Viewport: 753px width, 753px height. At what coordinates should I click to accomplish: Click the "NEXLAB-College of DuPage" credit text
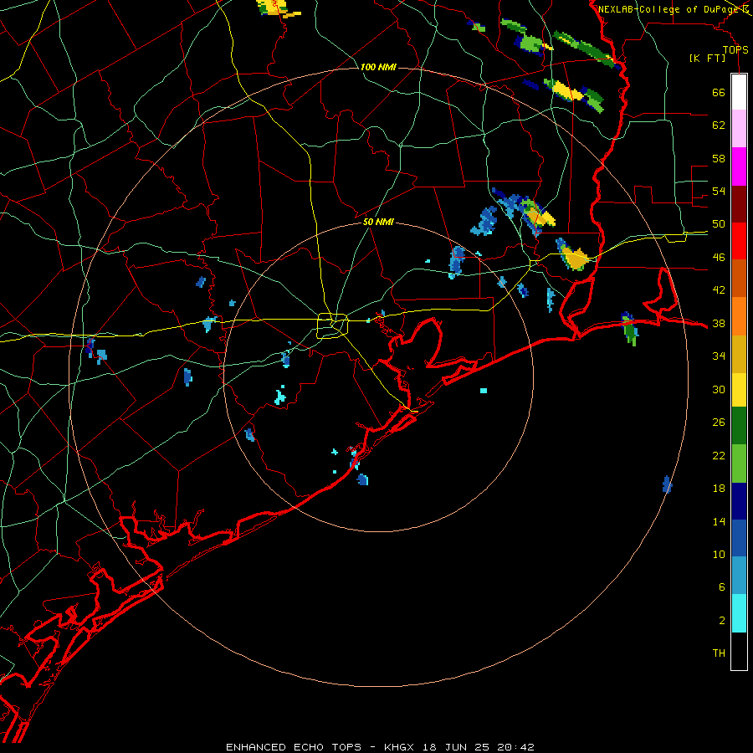[669, 9]
